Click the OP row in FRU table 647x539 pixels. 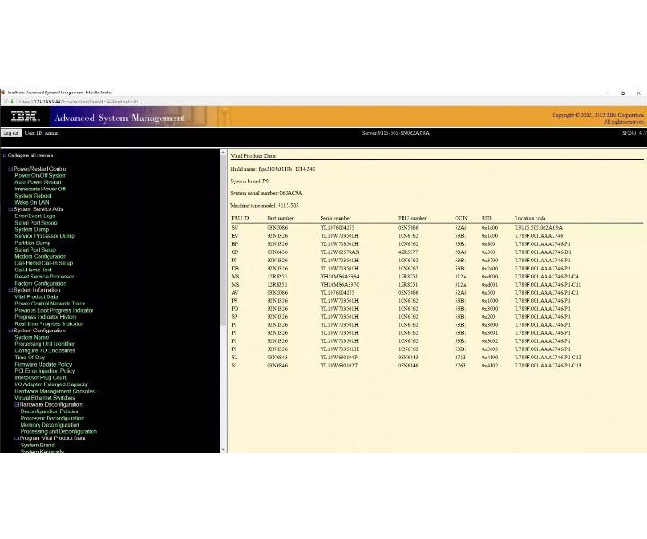[437, 252]
